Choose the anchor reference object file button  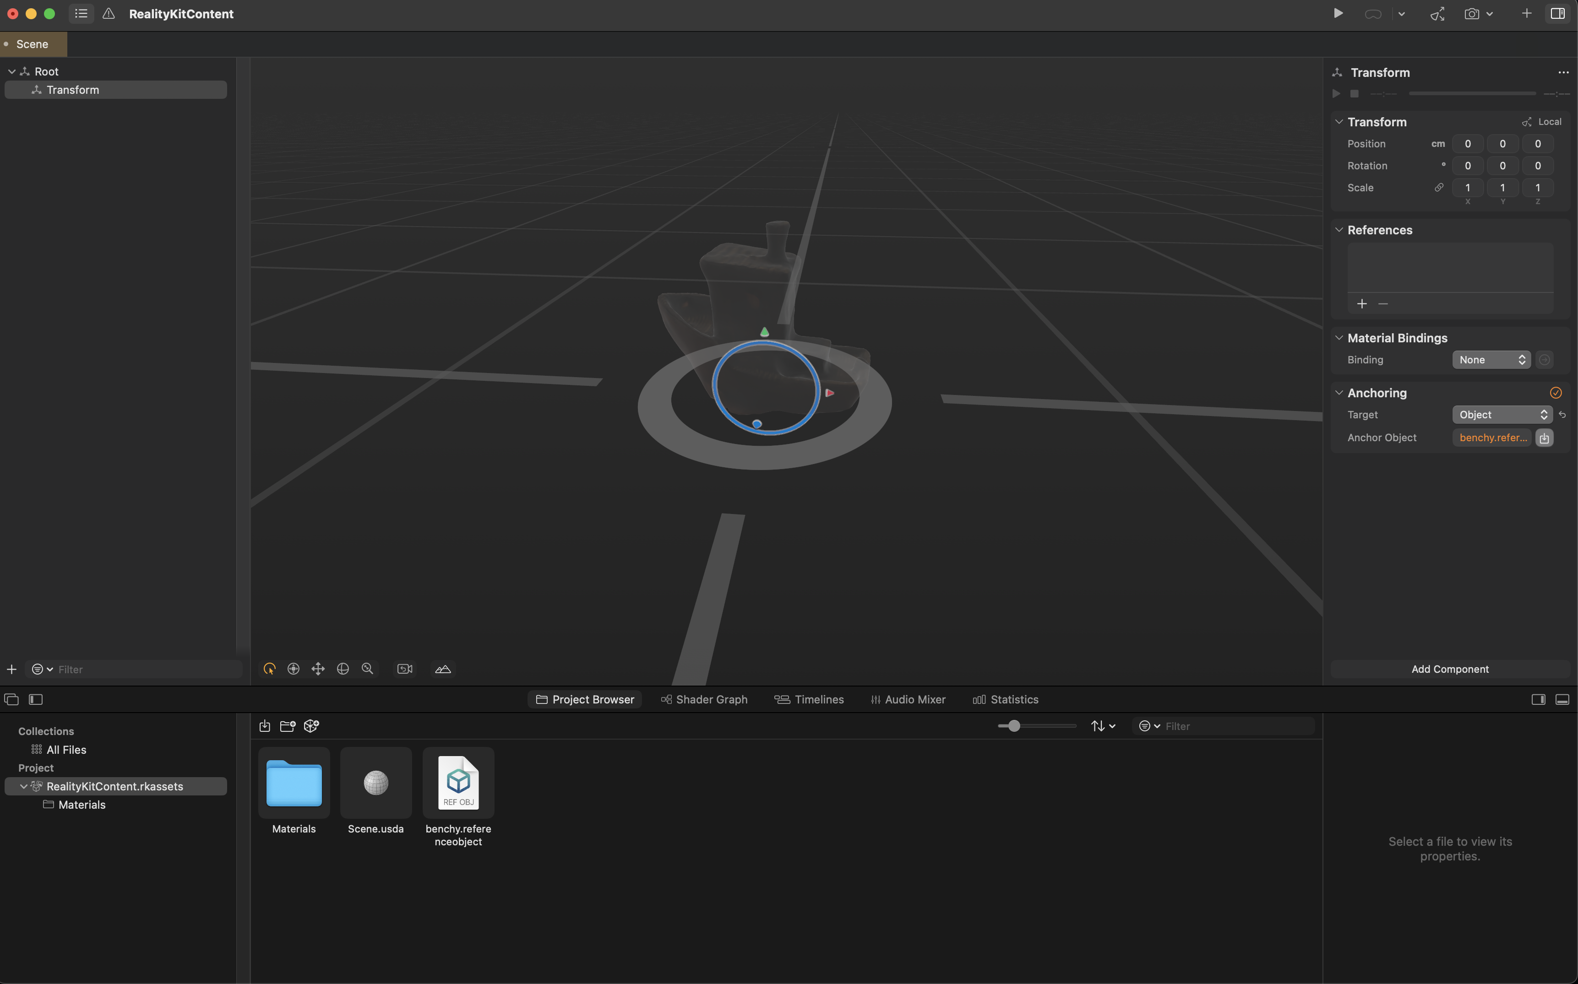[x=1544, y=438]
